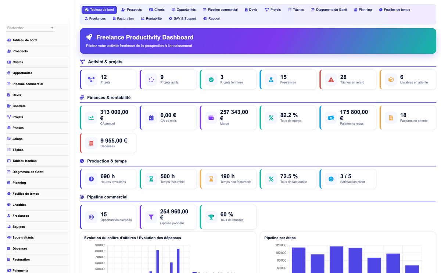Click the CA du mois calendar icon
This screenshot has height=273, width=441.
[151, 118]
